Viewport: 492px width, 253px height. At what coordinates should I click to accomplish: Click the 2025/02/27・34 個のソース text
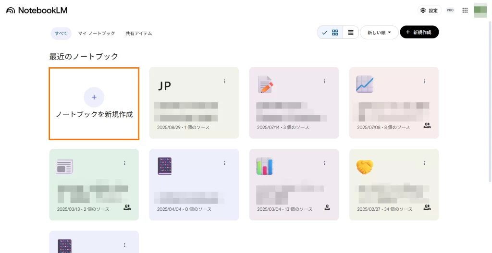pyautogui.click(x=385, y=209)
